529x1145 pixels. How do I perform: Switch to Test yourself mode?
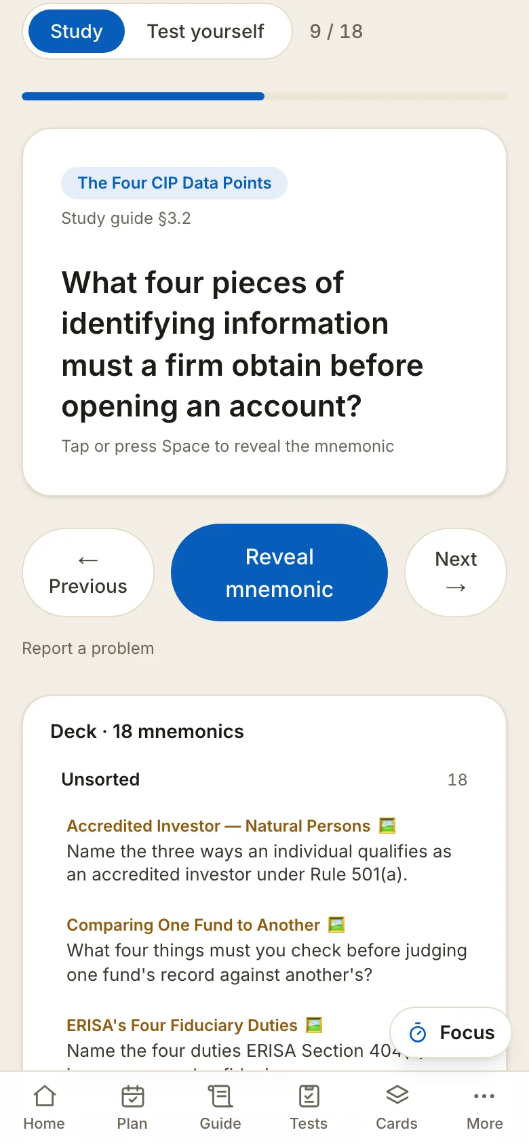tap(205, 31)
